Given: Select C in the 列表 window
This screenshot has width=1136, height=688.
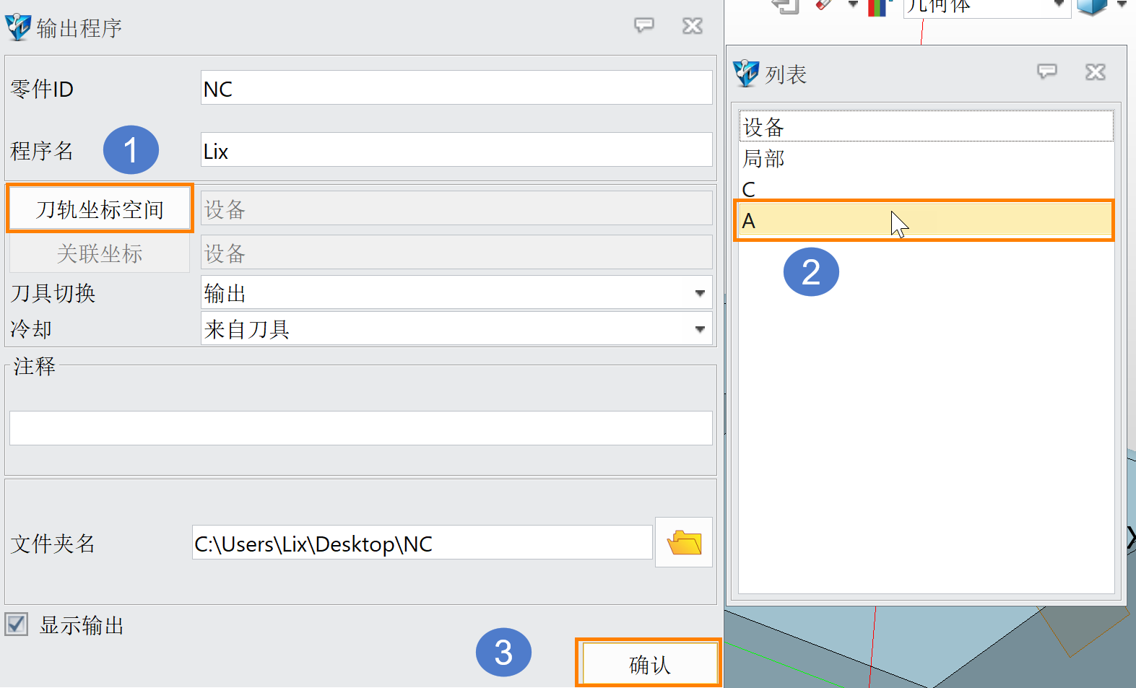Looking at the screenshot, I should [926, 189].
